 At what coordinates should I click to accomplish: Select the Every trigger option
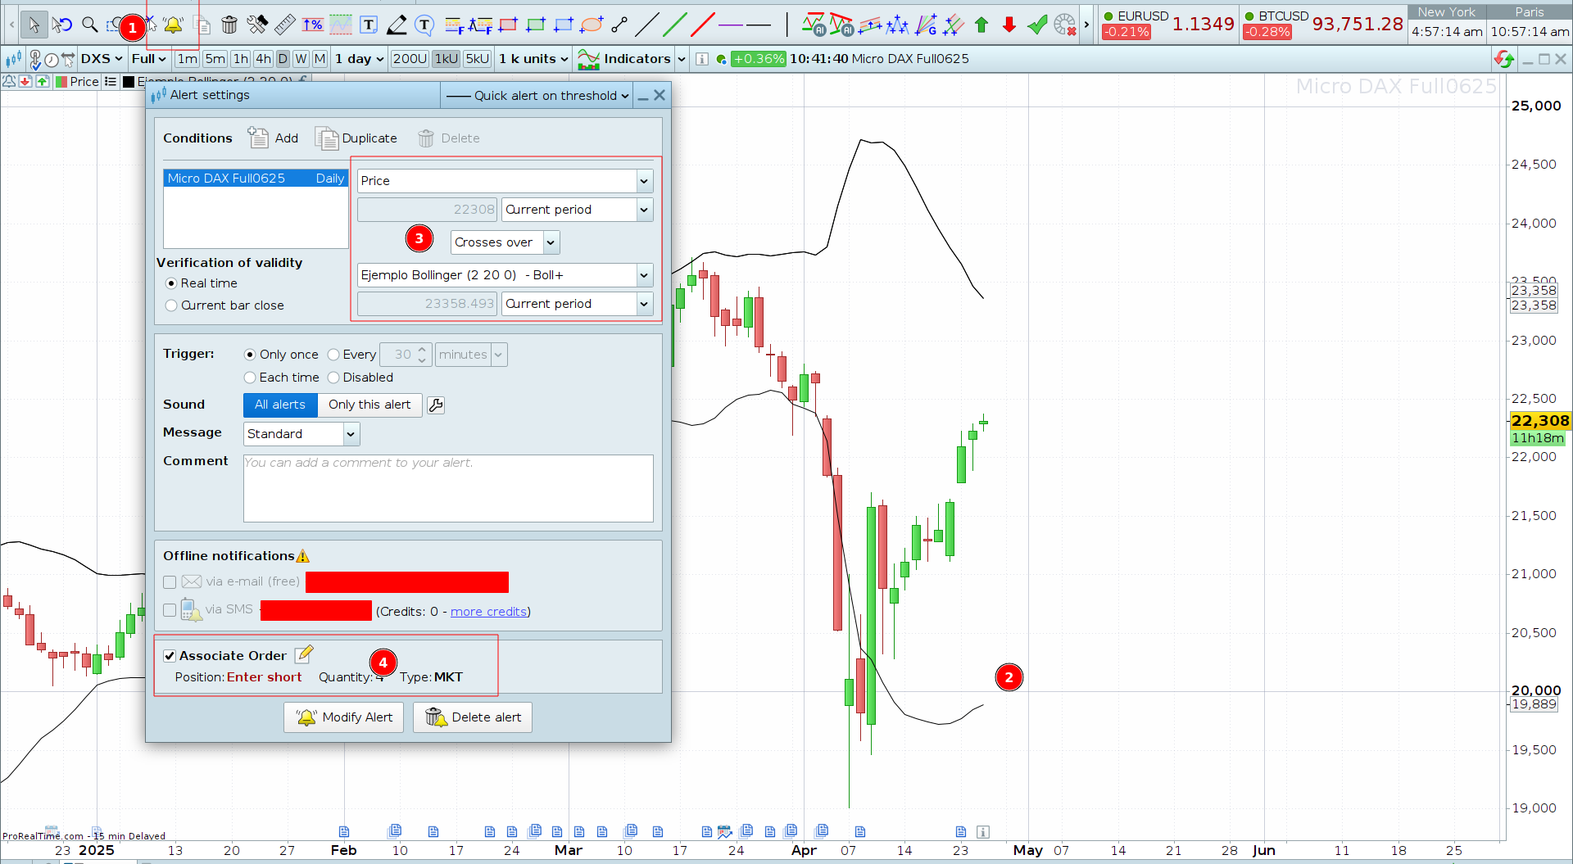click(333, 355)
